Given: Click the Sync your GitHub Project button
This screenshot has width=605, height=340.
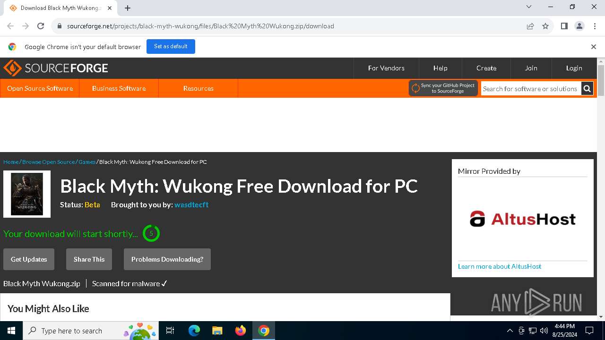Looking at the screenshot, I should click(x=443, y=88).
